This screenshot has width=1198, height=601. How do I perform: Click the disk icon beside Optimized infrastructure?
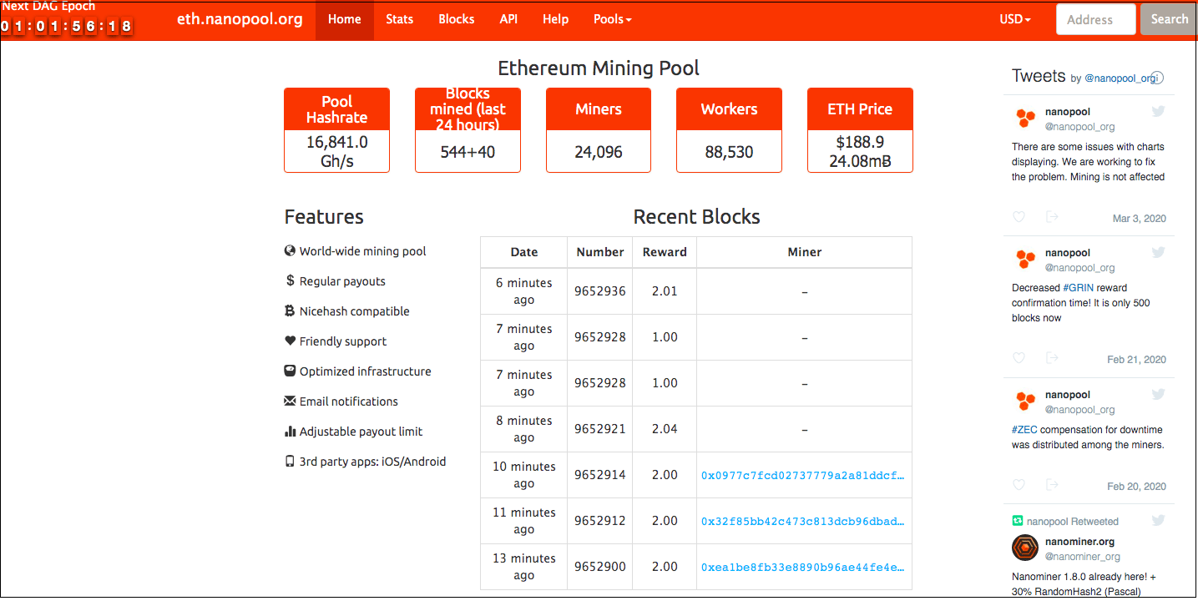(290, 371)
